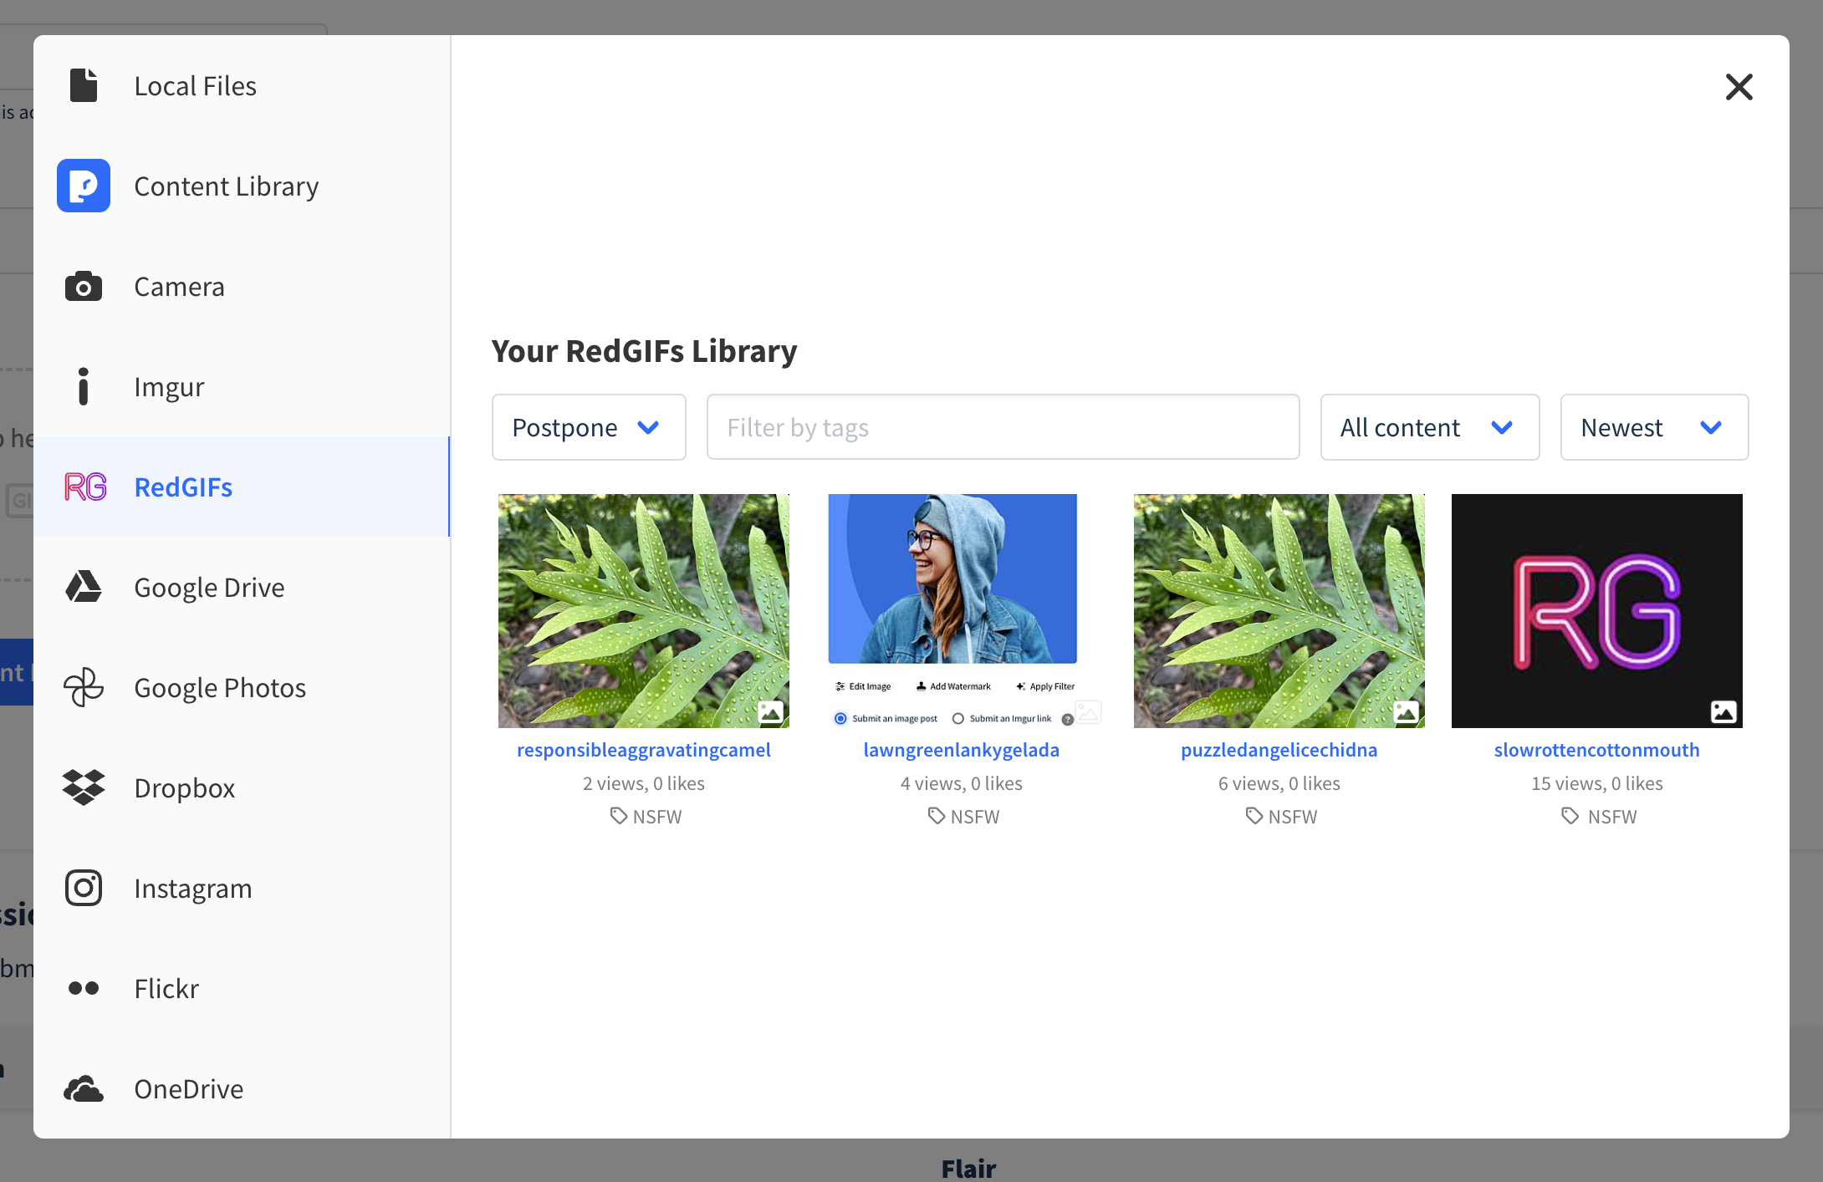Viewport: 1823px width, 1182px height.
Task: Open the OneDrive source tab
Action: 242,1088
